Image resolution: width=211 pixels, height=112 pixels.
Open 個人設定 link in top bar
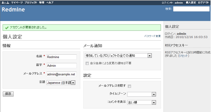(191, 2)
